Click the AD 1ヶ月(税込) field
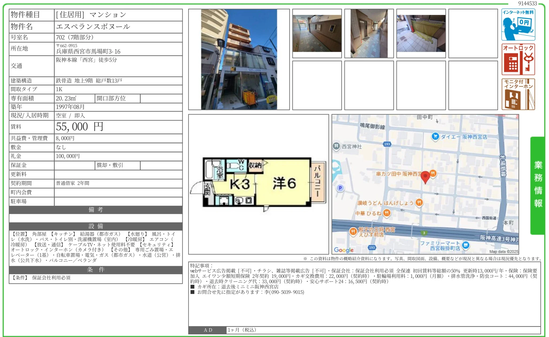The width and height of the screenshot is (549, 337). tap(242, 330)
